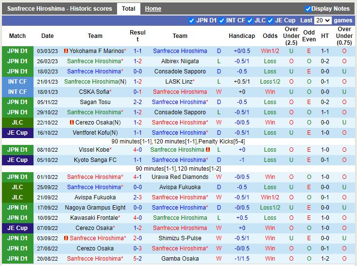Click JE Cup label on the 07/09/22 row
Image resolution: width=357 pixels, height=266 pixels.
click(17, 228)
